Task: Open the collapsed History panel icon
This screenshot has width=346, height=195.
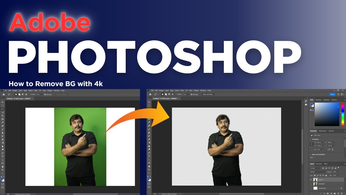Action: click(306, 101)
